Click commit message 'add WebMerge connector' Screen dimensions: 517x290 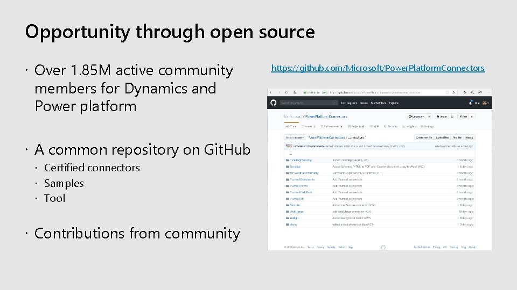(x=352, y=212)
